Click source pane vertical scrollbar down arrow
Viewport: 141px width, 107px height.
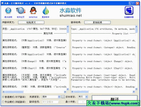click(68, 89)
